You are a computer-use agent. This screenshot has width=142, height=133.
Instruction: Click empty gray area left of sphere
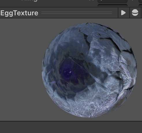point(21,69)
